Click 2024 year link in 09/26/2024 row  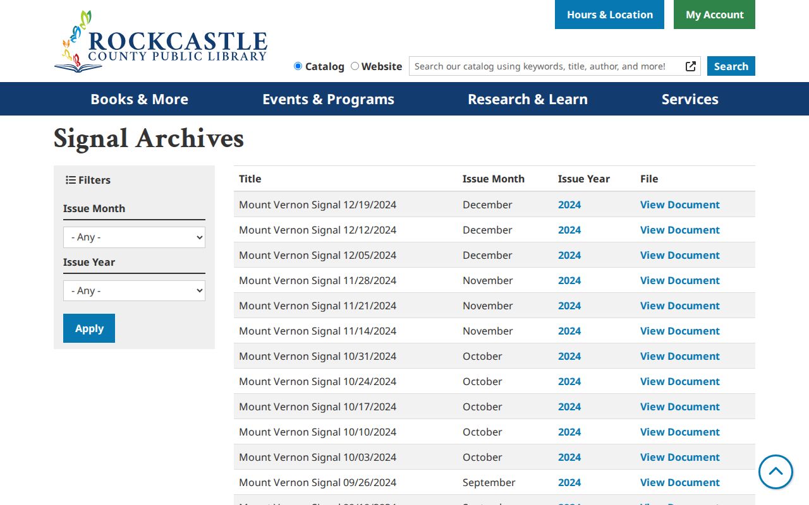click(569, 482)
